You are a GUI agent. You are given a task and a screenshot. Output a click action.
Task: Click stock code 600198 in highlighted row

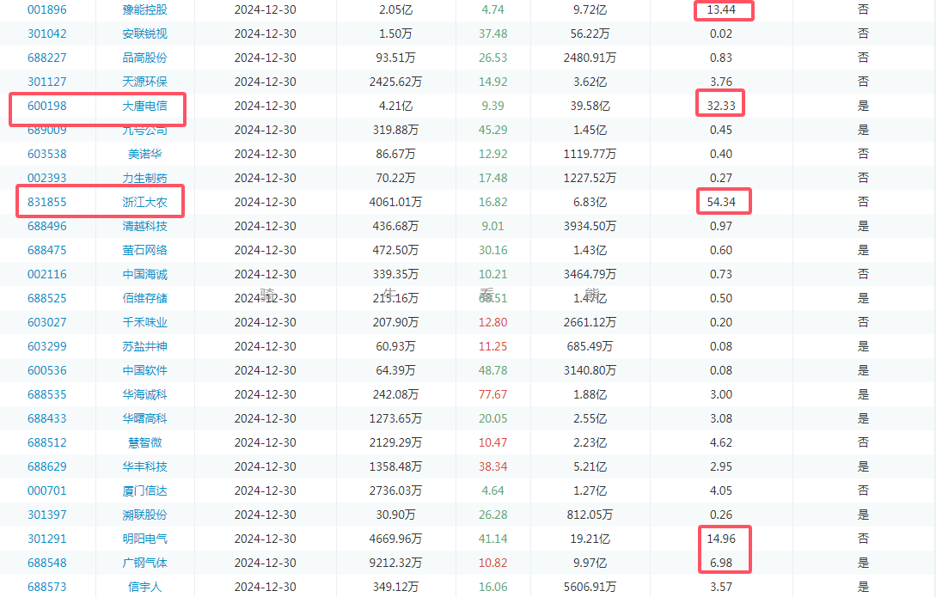click(46, 106)
